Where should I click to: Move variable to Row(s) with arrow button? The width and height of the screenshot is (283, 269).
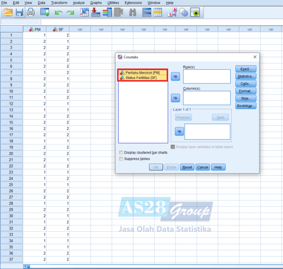pyautogui.click(x=176, y=77)
